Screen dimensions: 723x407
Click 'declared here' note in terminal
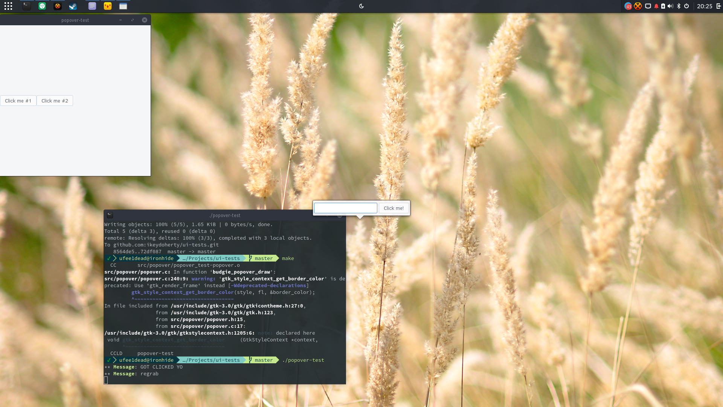tap(296, 333)
